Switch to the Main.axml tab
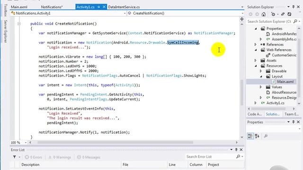The width and height of the screenshot is (303, 170). pos(19,7)
